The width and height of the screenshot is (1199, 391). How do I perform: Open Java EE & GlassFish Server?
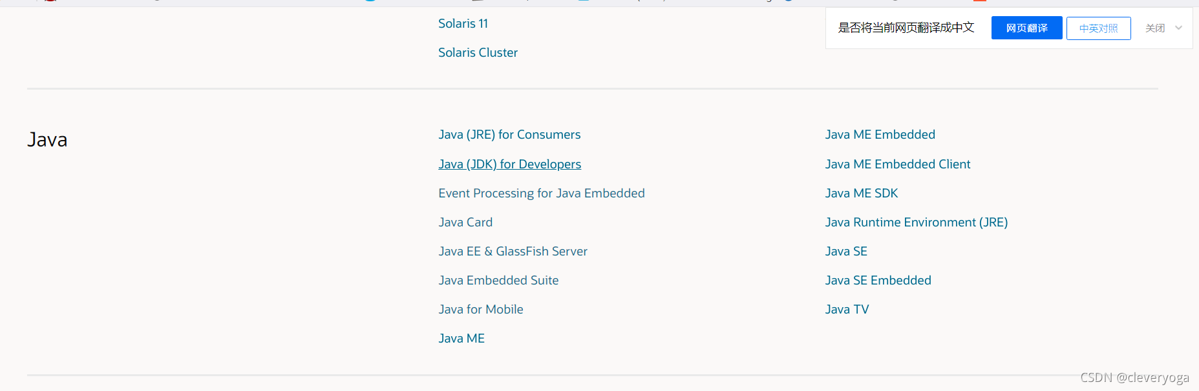(x=513, y=252)
